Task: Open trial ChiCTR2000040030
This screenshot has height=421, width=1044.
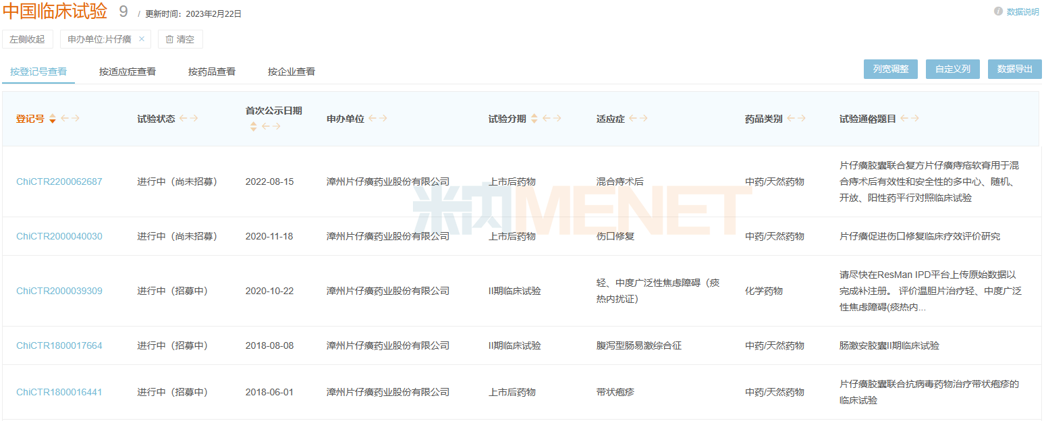Action: [59, 236]
